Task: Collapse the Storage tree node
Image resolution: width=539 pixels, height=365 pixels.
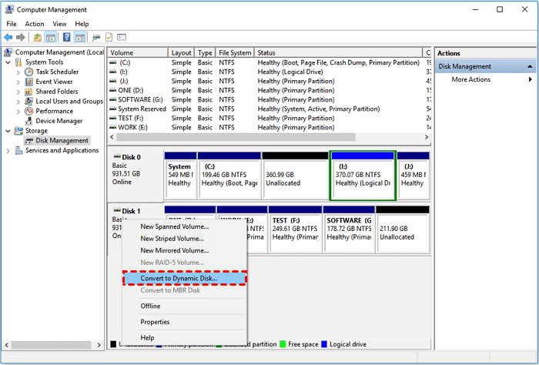Action: 8,131
